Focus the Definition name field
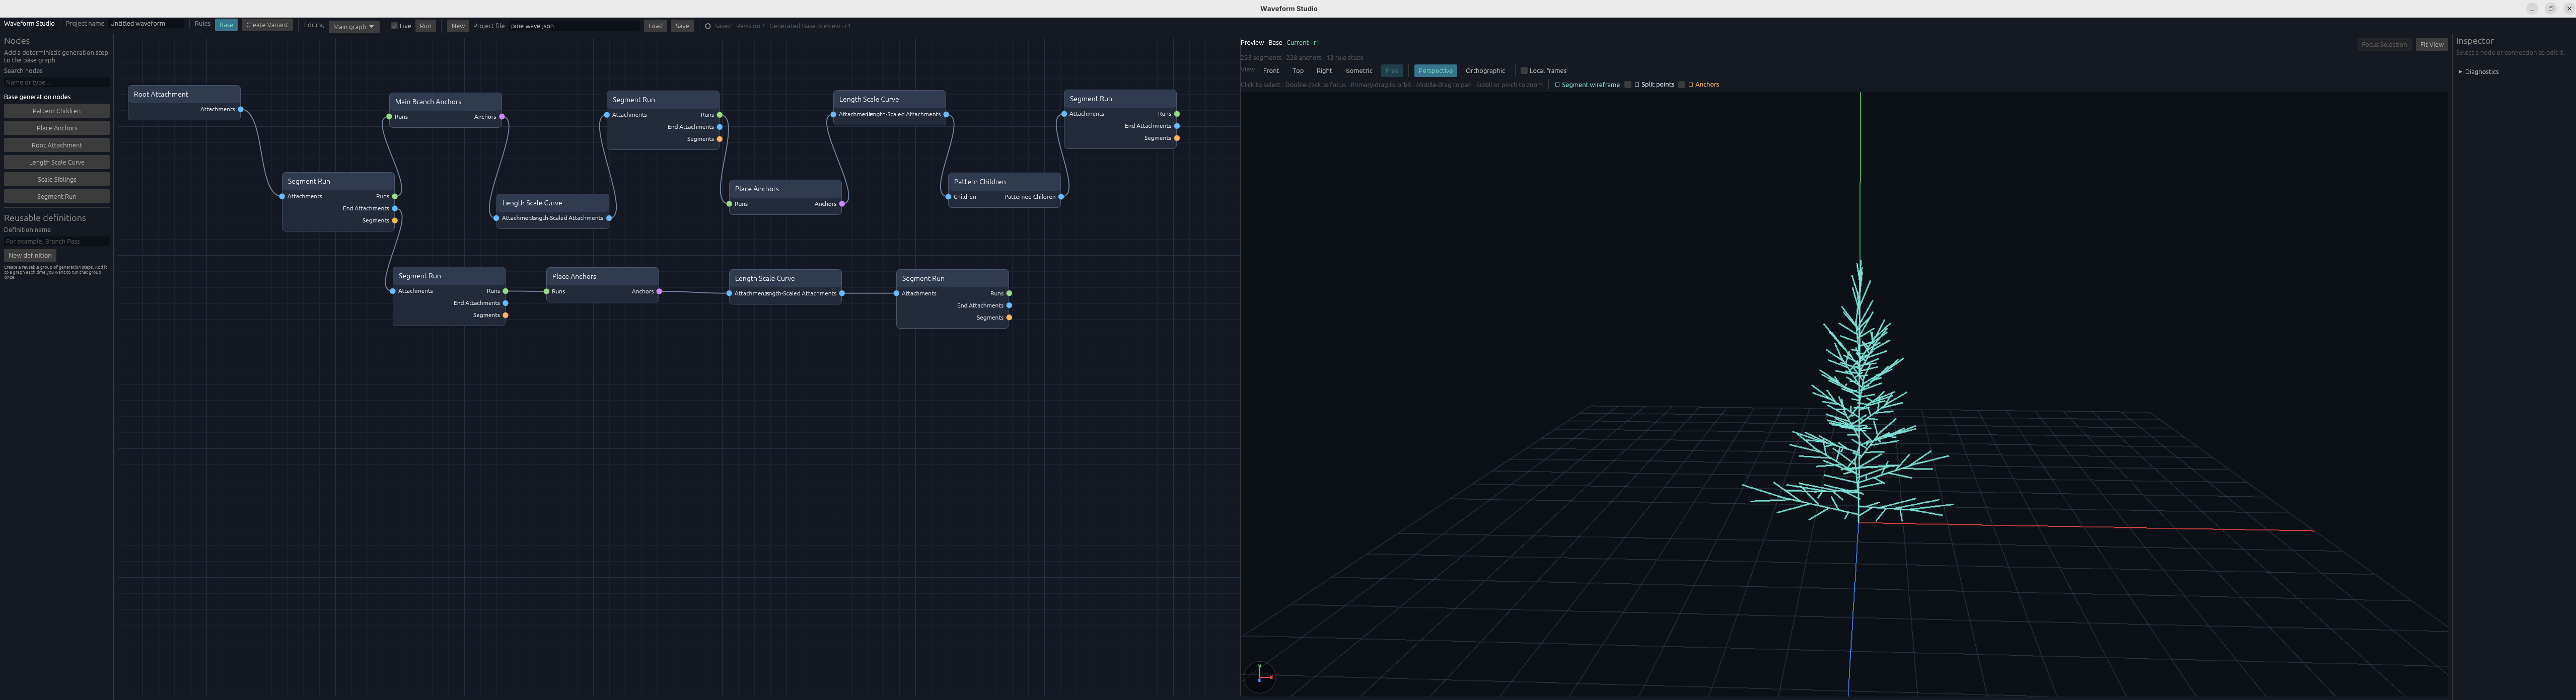This screenshot has width=2576, height=700. (57, 241)
